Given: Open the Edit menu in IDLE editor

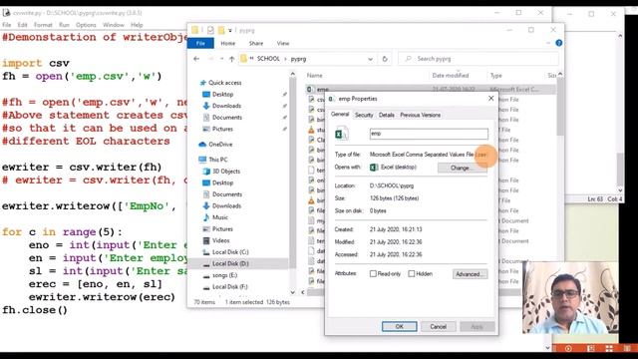Looking at the screenshot, I should pos(22,25).
